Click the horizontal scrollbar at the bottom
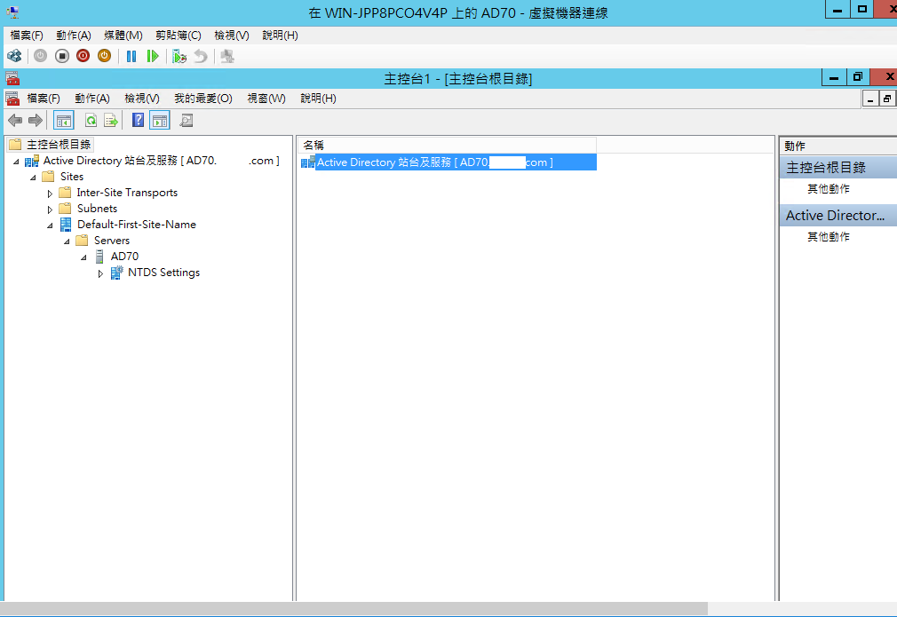 click(x=354, y=608)
